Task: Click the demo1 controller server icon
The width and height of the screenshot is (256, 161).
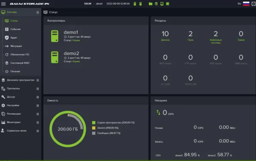Action: coord(55,36)
